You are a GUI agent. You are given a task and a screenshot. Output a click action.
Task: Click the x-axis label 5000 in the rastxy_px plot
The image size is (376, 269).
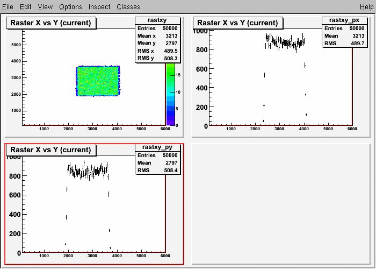click(328, 129)
